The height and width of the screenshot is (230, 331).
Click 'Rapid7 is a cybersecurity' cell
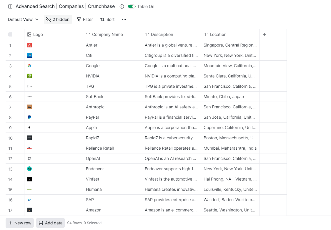point(171,138)
